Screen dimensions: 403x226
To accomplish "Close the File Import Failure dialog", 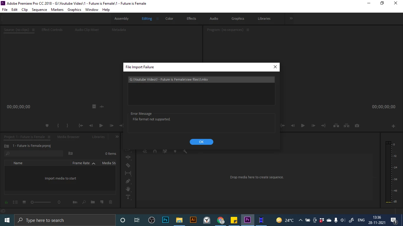I will pyautogui.click(x=275, y=67).
